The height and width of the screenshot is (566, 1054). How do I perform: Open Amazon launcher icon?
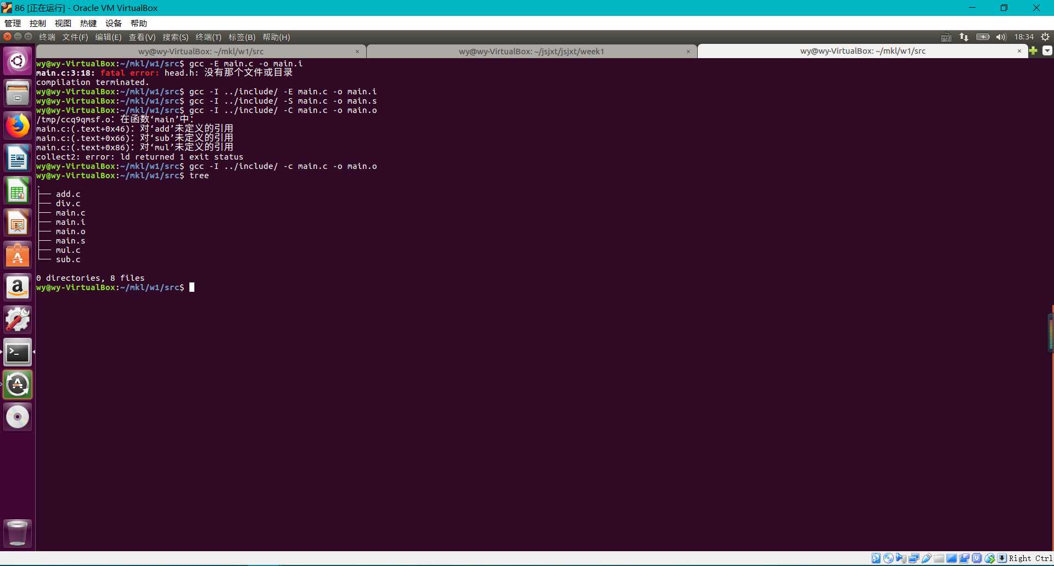tap(18, 287)
